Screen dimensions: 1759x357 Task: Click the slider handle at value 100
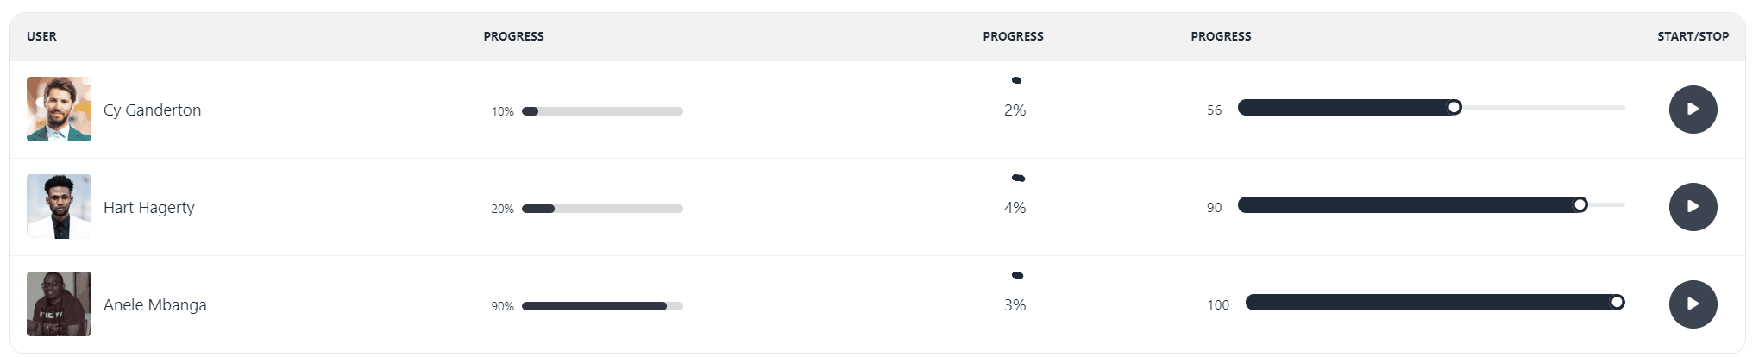point(1618,303)
